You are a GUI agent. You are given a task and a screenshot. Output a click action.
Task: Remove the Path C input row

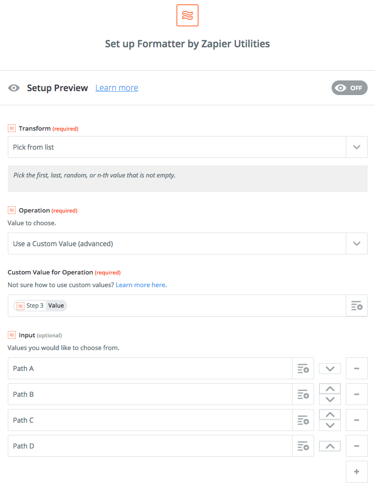point(356,420)
